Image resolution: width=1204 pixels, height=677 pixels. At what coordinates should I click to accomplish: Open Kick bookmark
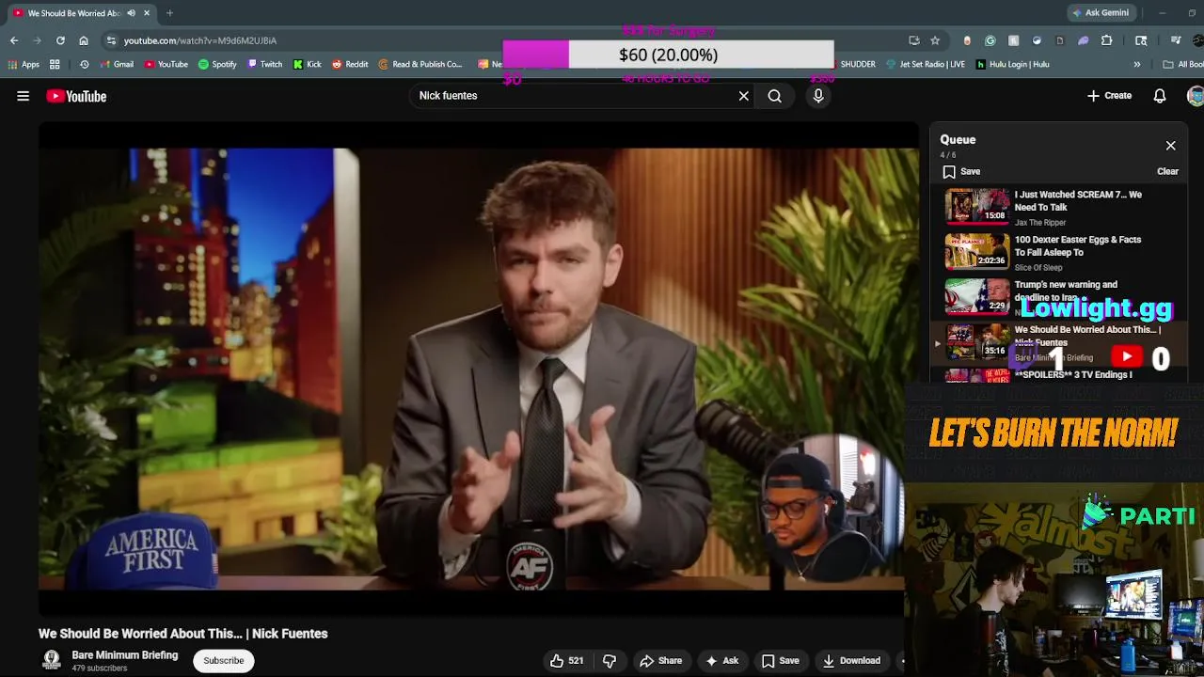(x=308, y=65)
